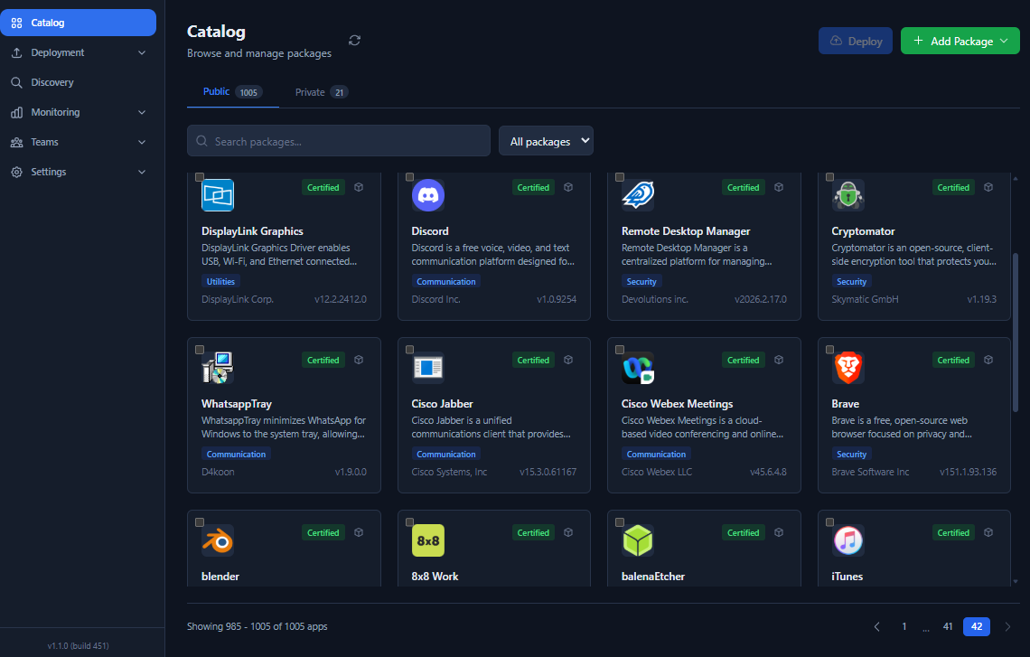1030x657 pixels.
Task: Open Catalog in the sidebar
Action: click(79, 23)
